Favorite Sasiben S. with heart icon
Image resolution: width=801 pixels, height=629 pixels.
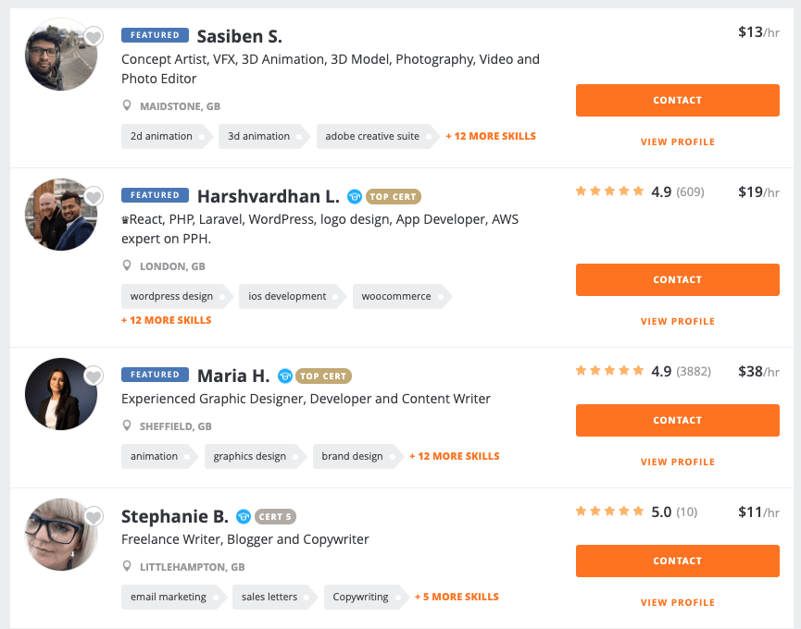pos(94,37)
